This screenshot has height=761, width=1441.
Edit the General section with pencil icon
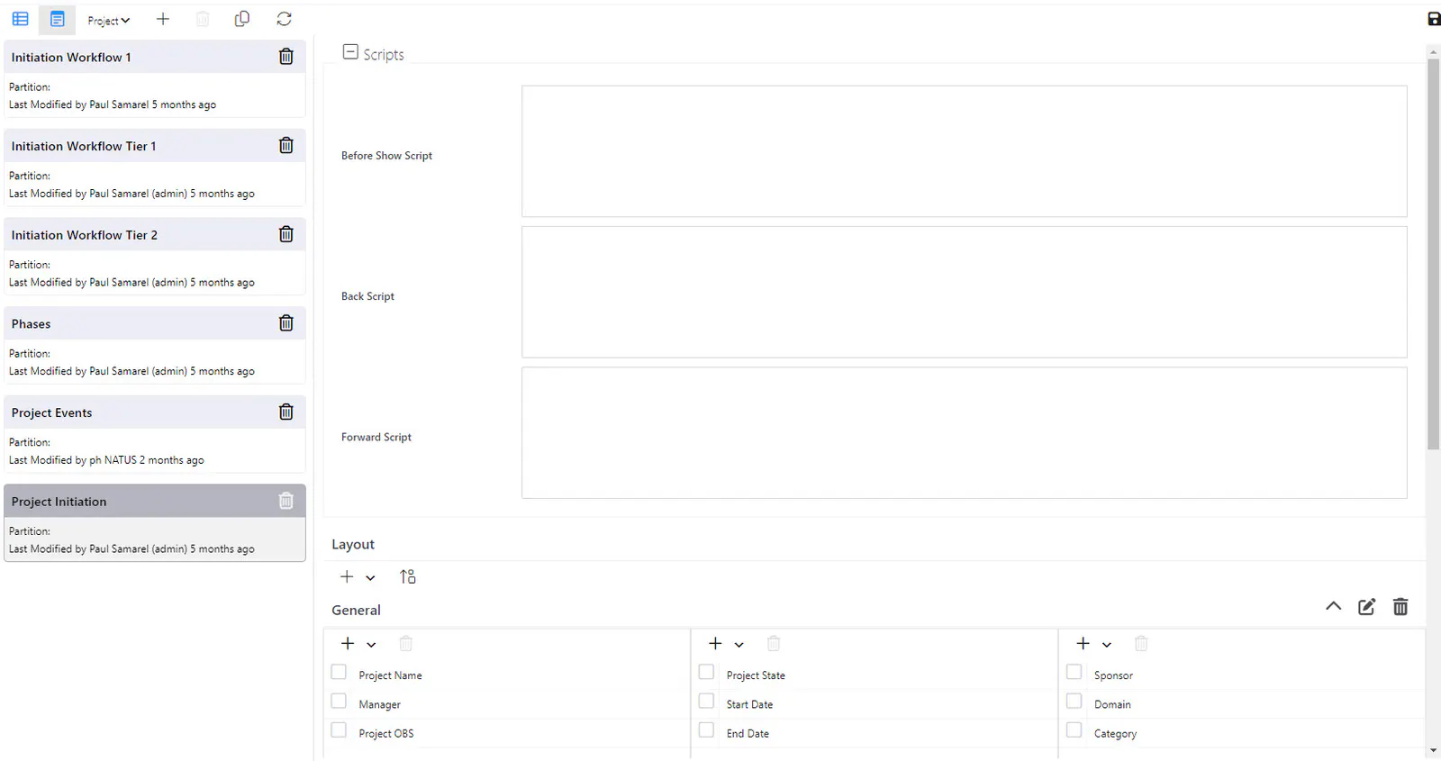[1366, 606]
